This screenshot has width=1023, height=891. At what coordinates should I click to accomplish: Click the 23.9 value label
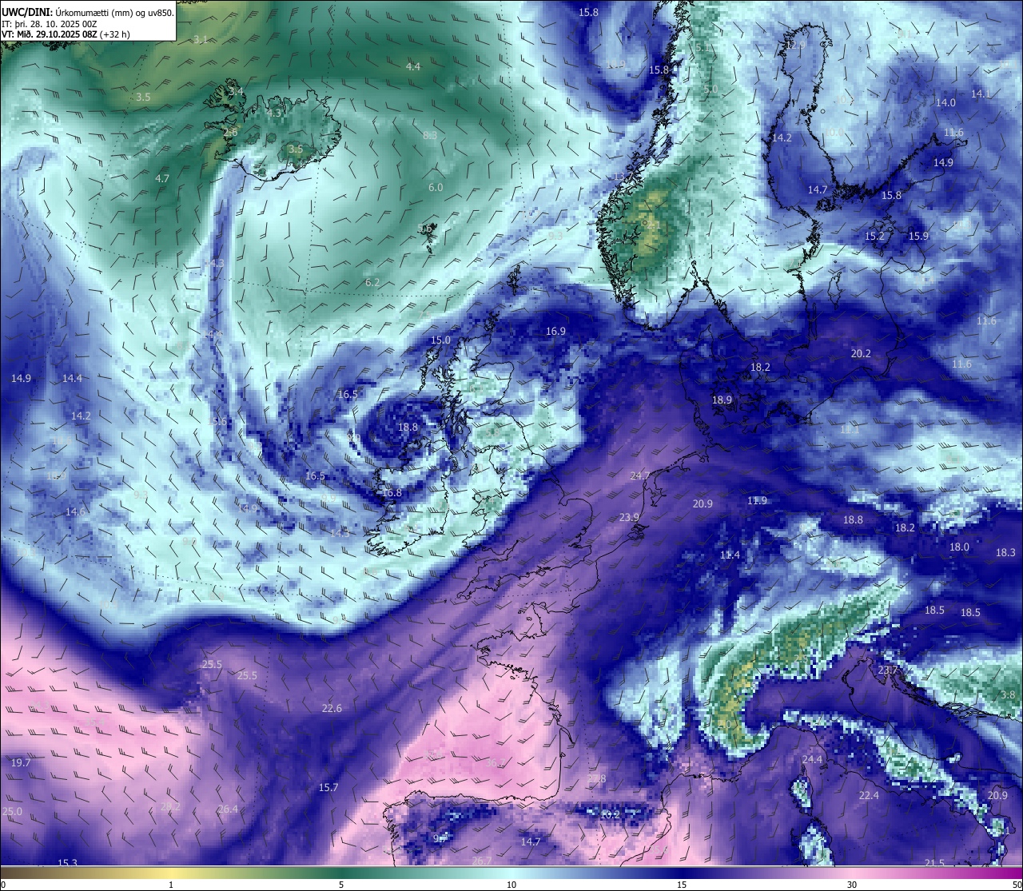629,517
